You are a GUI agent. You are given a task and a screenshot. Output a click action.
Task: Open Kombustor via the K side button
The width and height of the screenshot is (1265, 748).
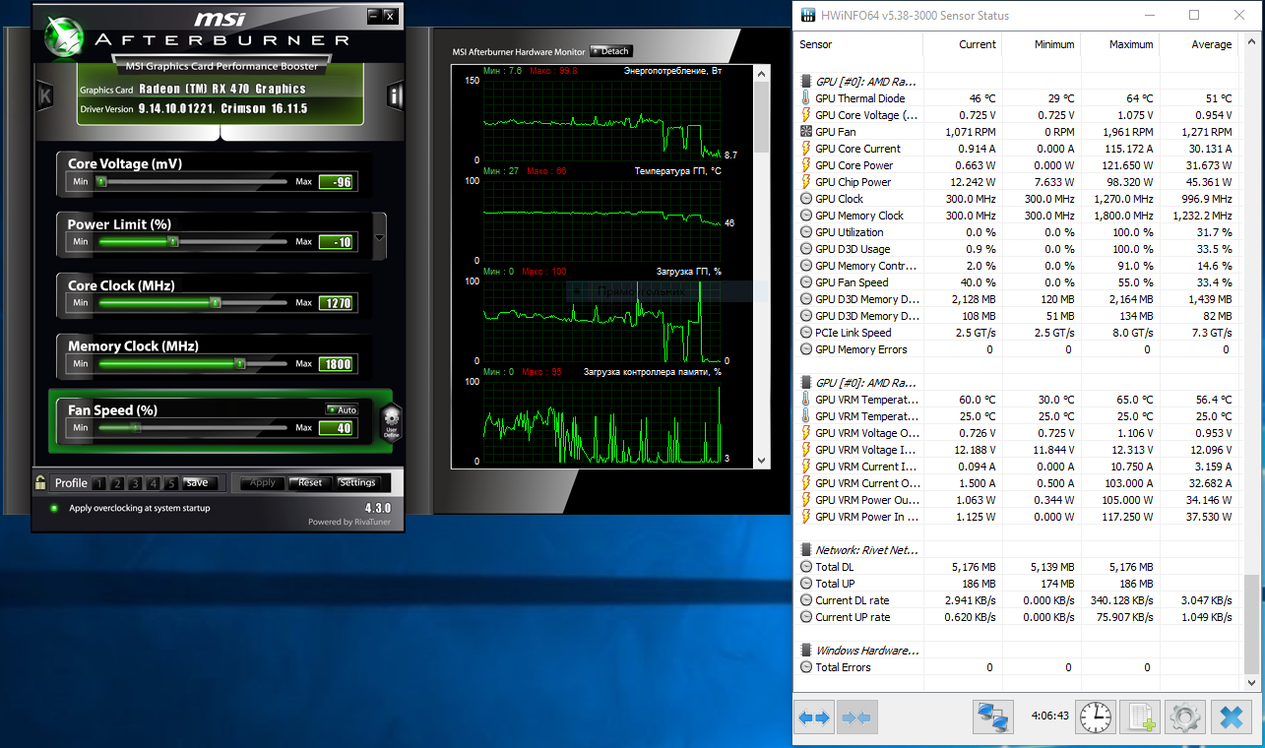coord(44,96)
